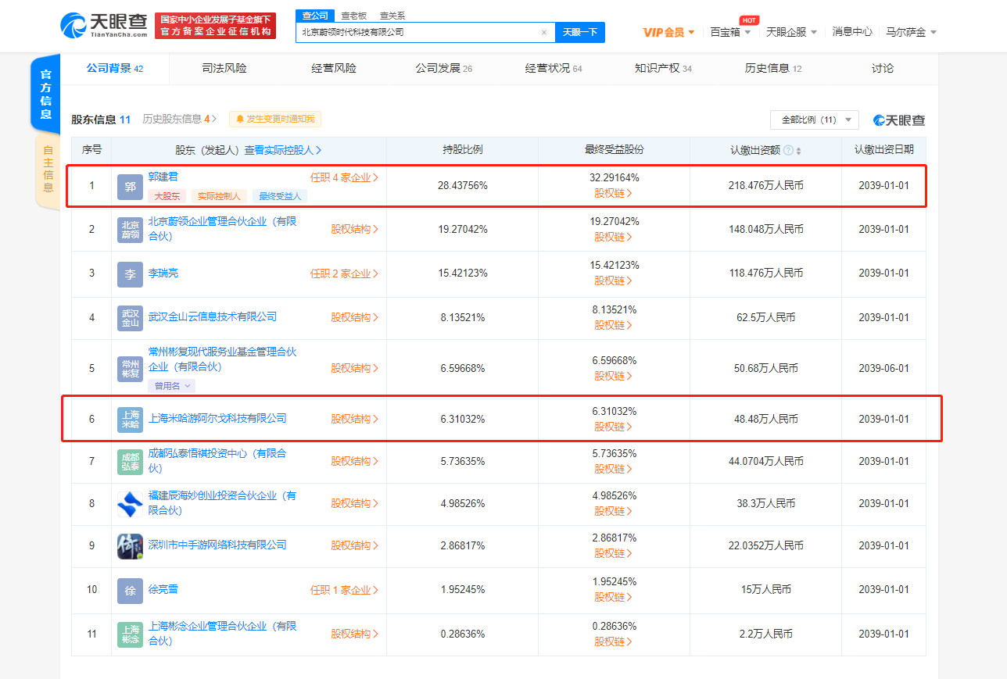The height and width of the screenshot is (679, 1007).
Task: Expand the 天眼企服 dropdown menu
Action: coord(791,32)
